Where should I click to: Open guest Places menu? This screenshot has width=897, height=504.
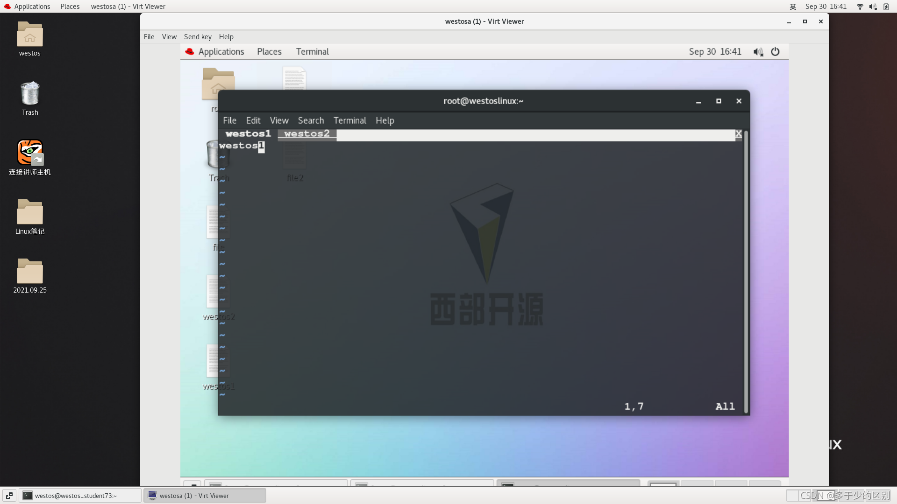point(269,52)
